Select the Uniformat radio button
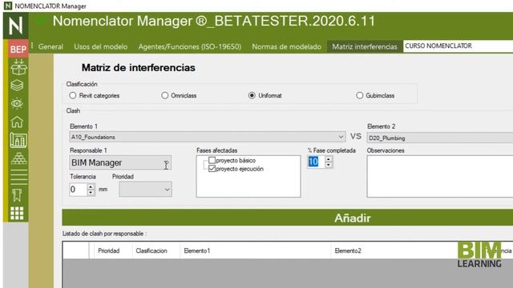Viewport: 513px width, 288px height. 252,95
